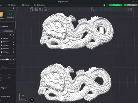Select the Rotate tool in toolbar
Screen dimensions: 138x103
click(61, 9)
